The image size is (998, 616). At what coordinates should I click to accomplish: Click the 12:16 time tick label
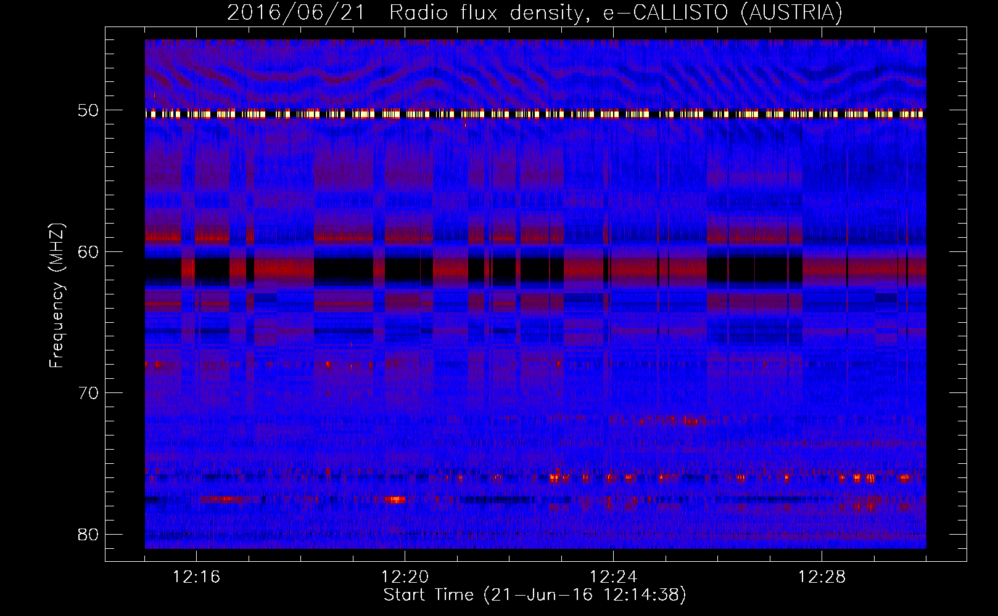point(197,577)
